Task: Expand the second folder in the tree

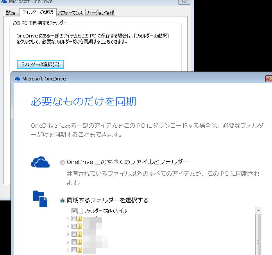Action: coord(68,226)
